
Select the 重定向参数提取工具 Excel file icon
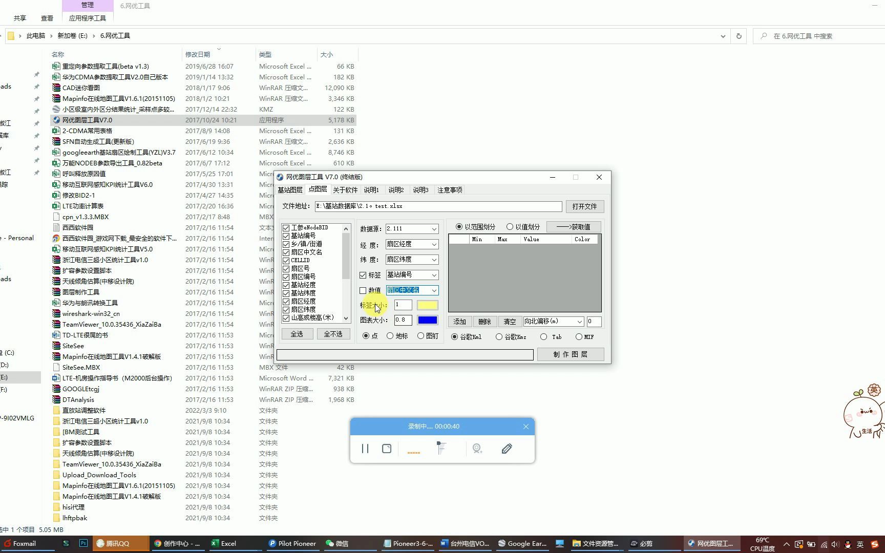[56, 66]
